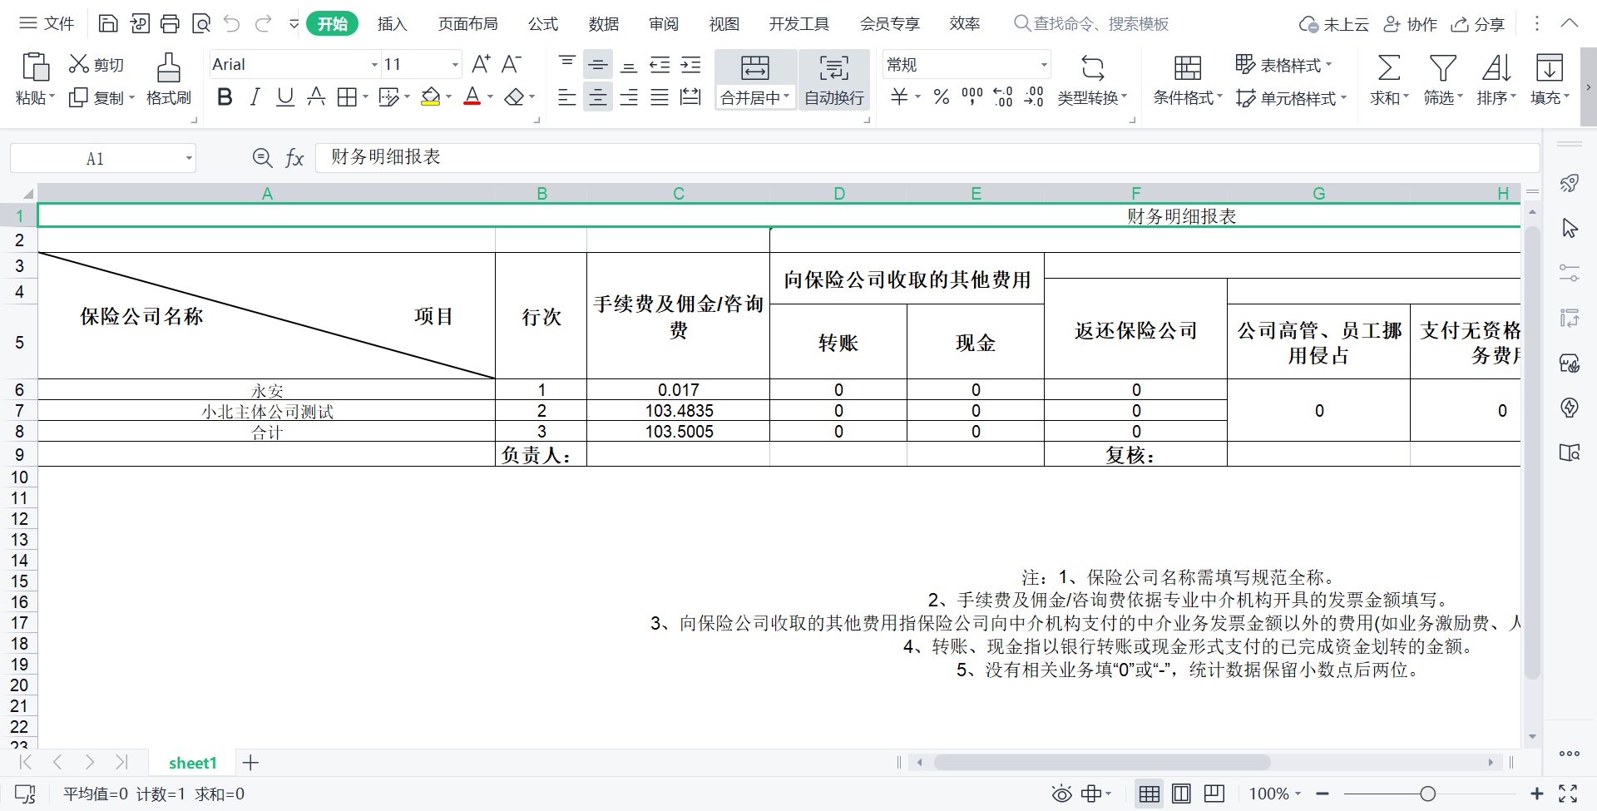The width and height of the screenshot is (1597, 811).
Task: Decrease font size with A- icon
Action: [x=512, y=64]
